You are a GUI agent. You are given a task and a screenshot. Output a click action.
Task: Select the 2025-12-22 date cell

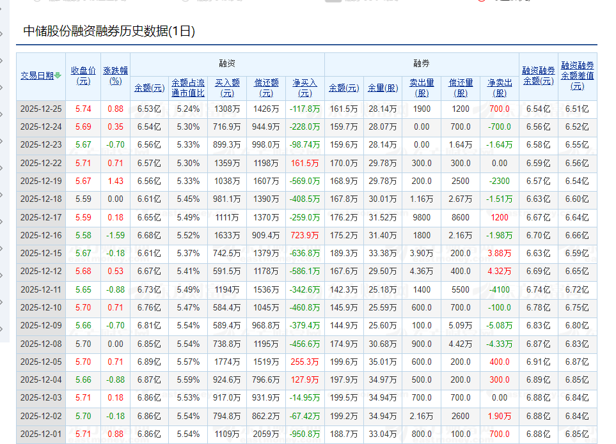(x=41, y=163)
